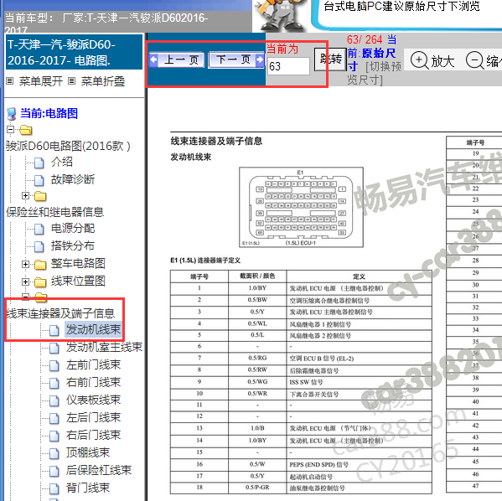Expand all menus with 菜单展开
Screen dimensions: 502x501
[x=41, y=81]
